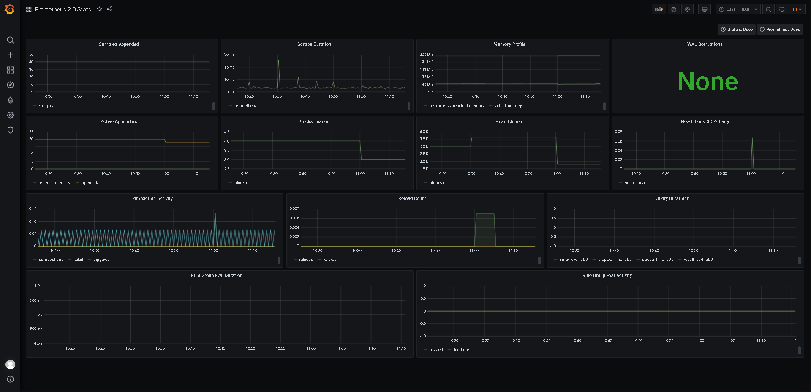The height and width of the screenshot is (392, 811).
Task: Toggle the samples series in legend
Action: pos(46,106)
